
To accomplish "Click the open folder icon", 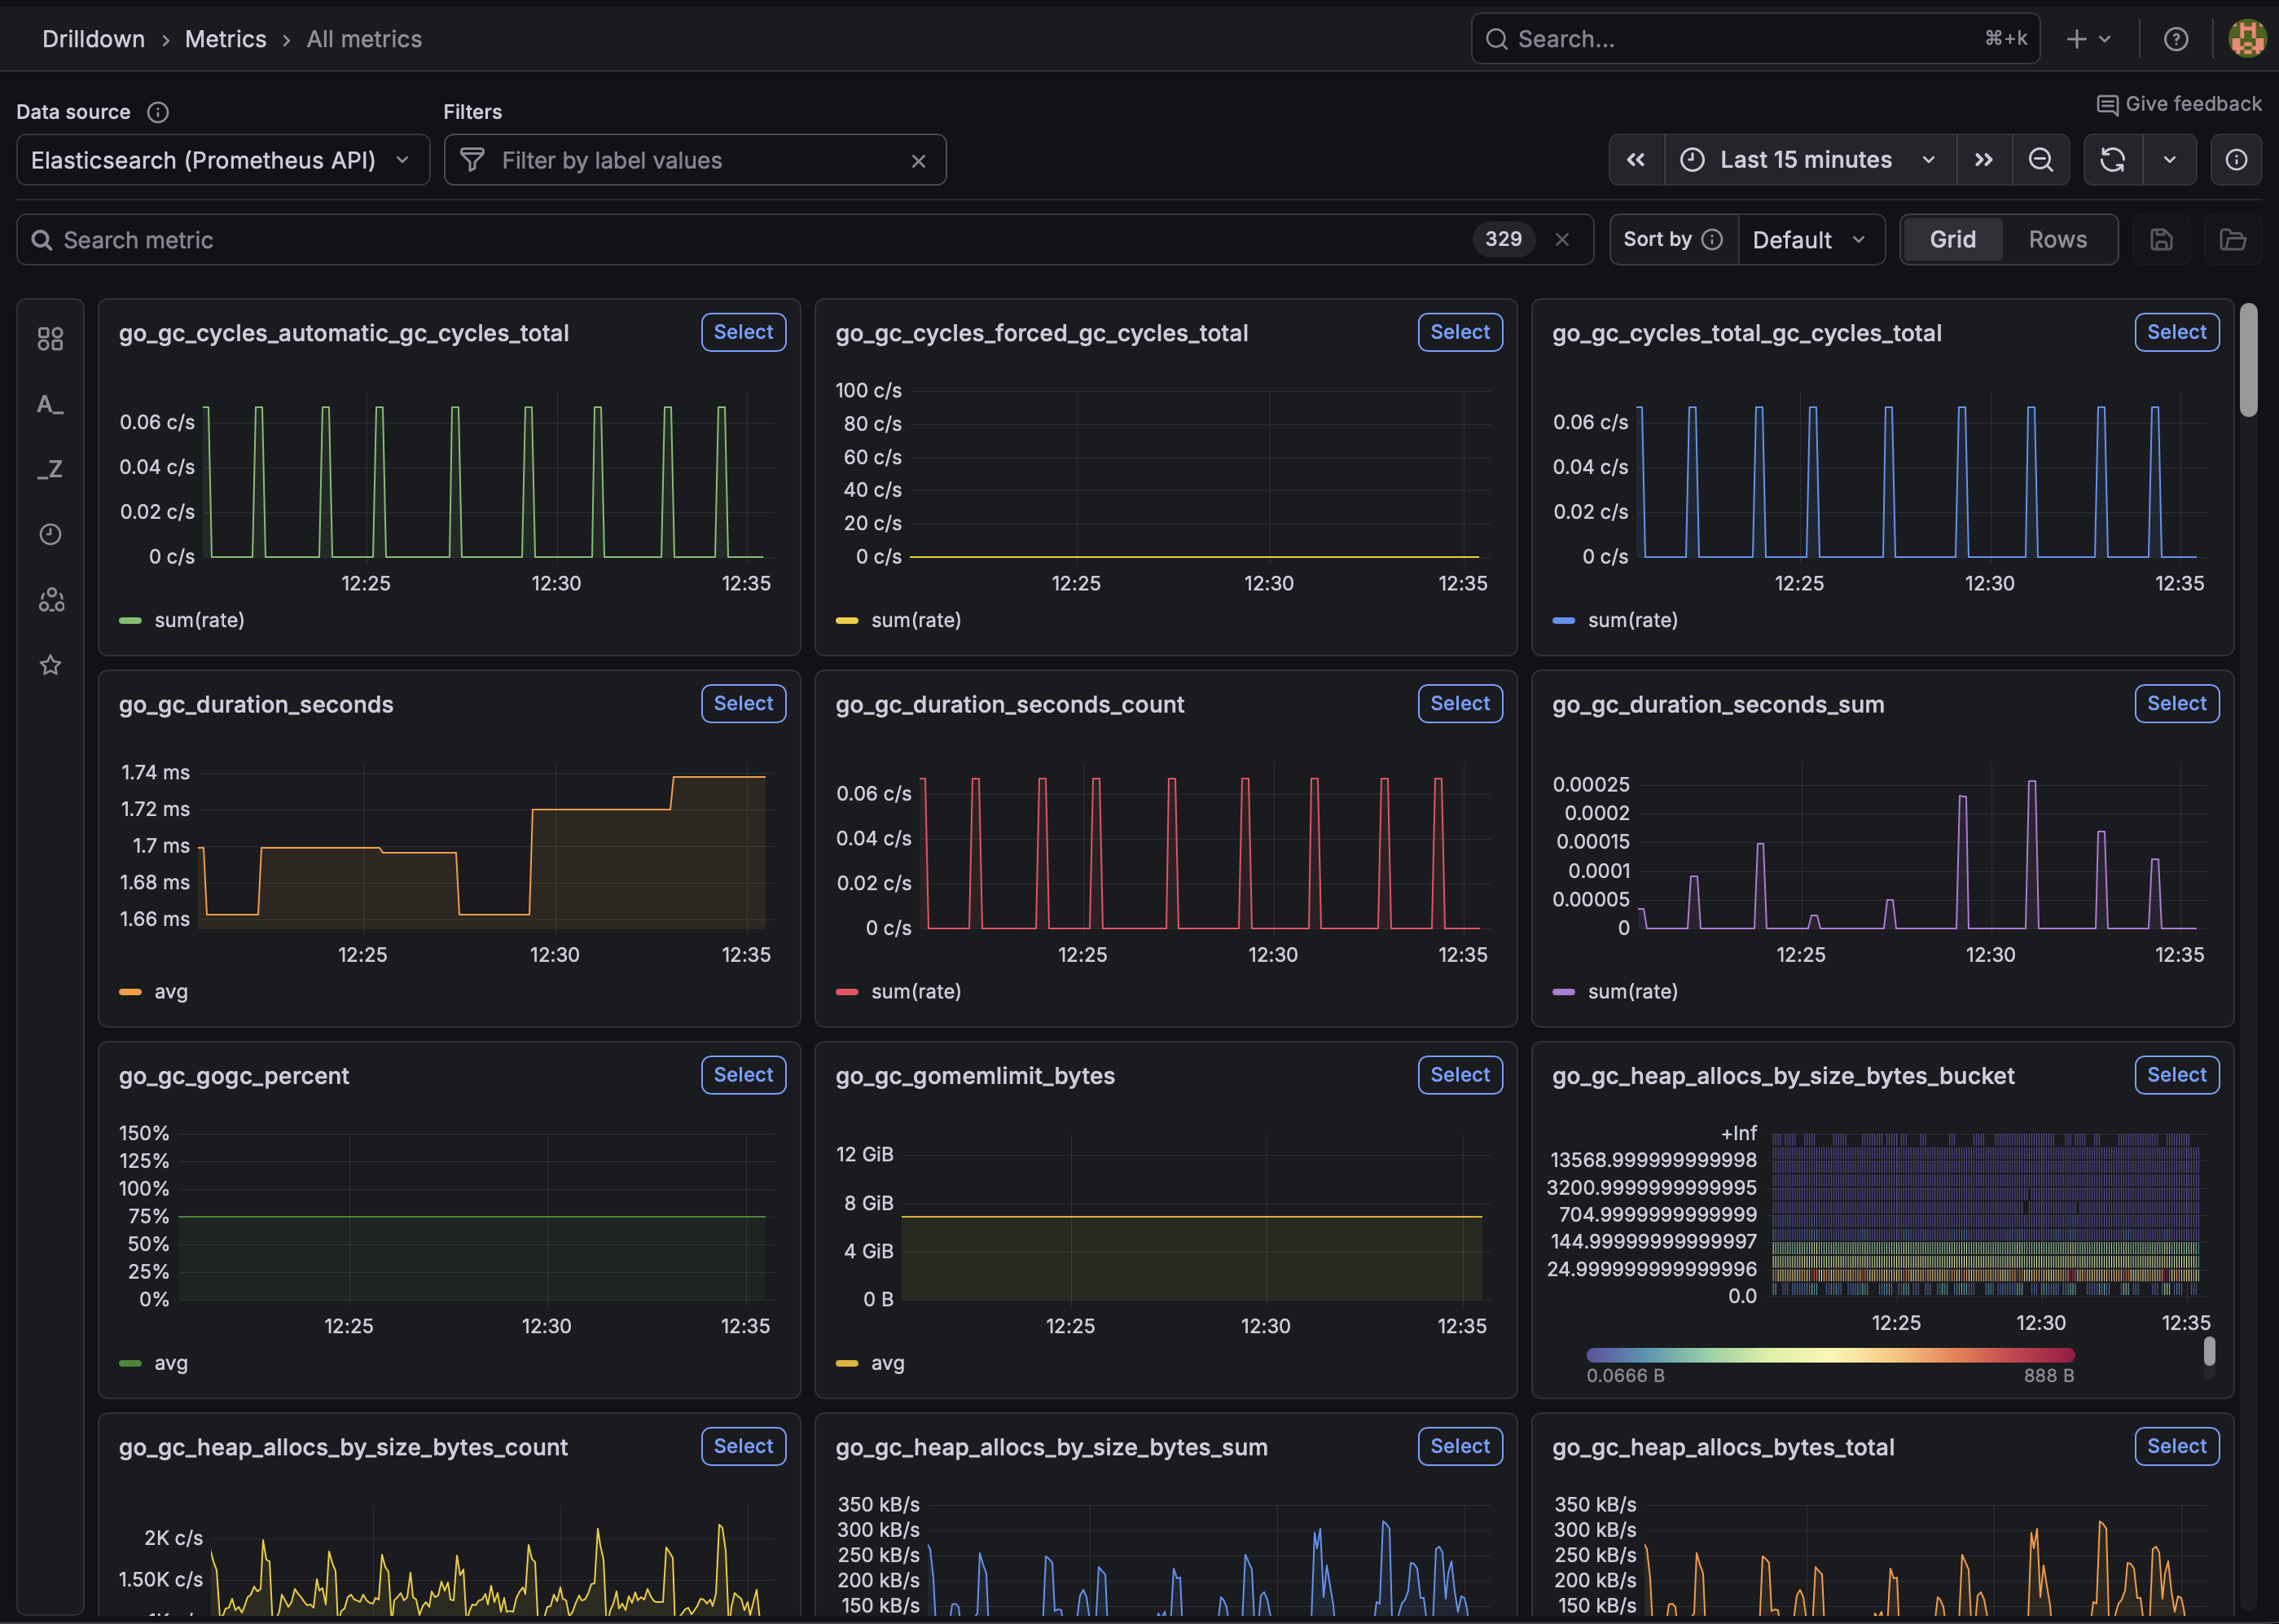I will tap(2232, 239).
